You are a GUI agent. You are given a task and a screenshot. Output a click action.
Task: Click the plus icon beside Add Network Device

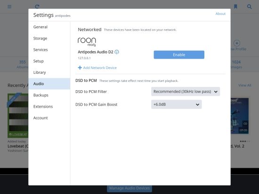click(80, 68)
